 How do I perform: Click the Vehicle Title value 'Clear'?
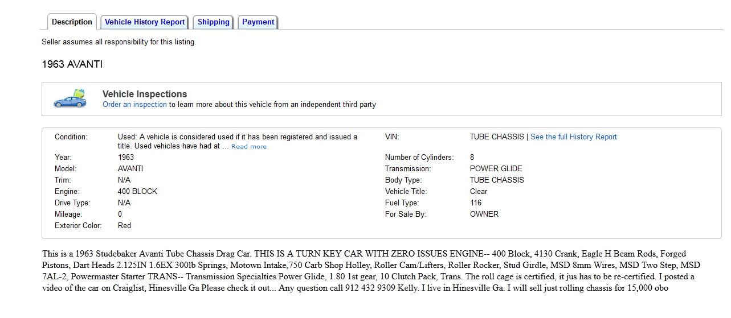pyautogui.click(x=479, y=192)
